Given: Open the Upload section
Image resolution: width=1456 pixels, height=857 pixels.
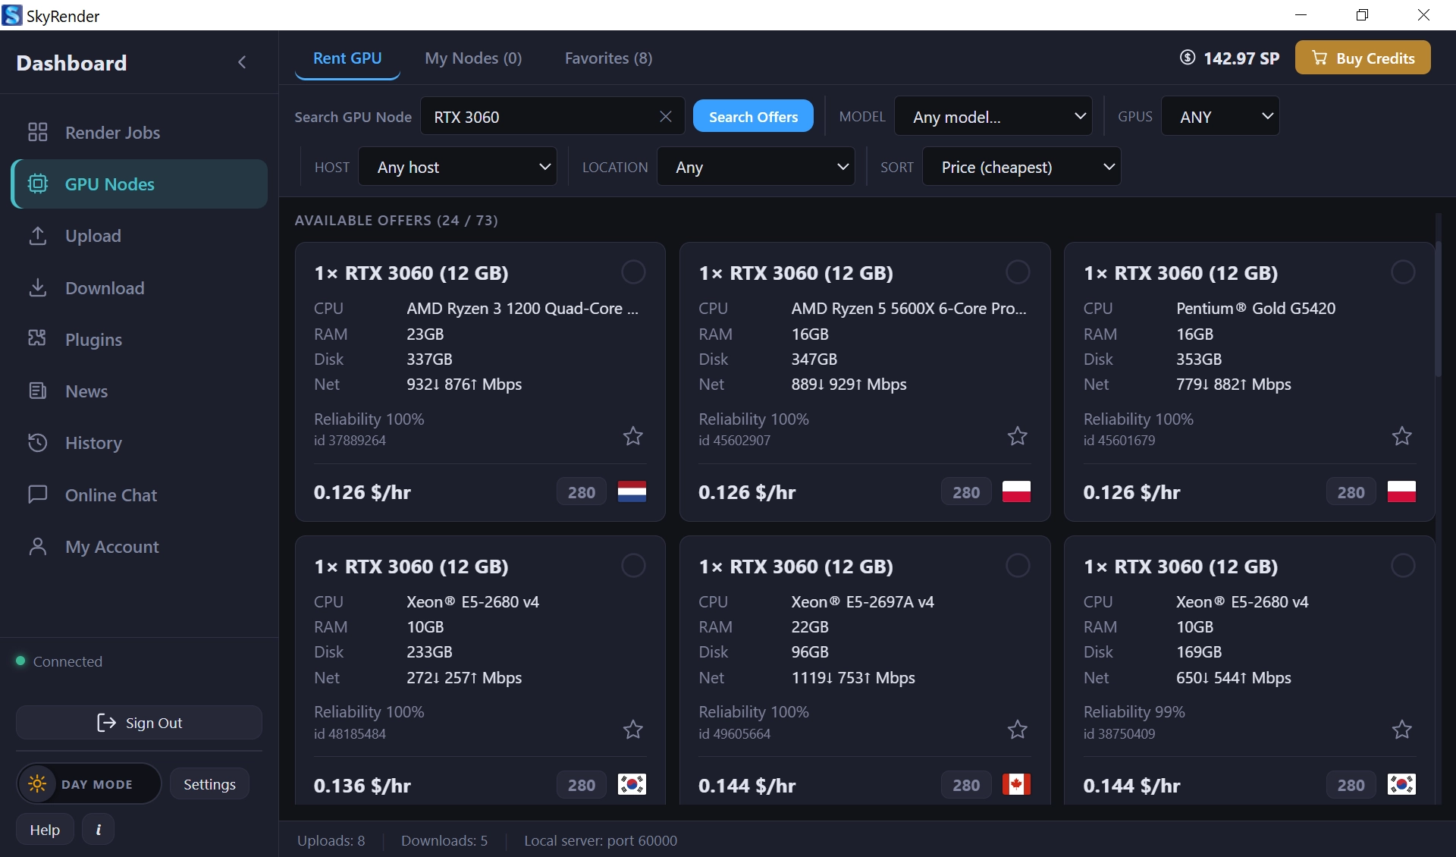Looking at the screenshot, I should coord(139,236).
